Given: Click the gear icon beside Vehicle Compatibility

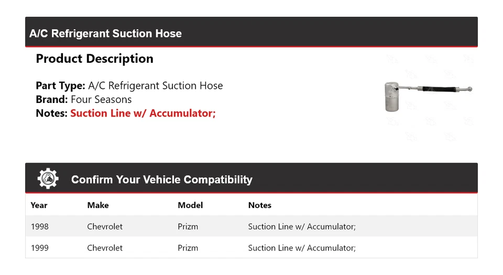Looking at the screenshot, I should pyautogui.click(x=48, y=179).
